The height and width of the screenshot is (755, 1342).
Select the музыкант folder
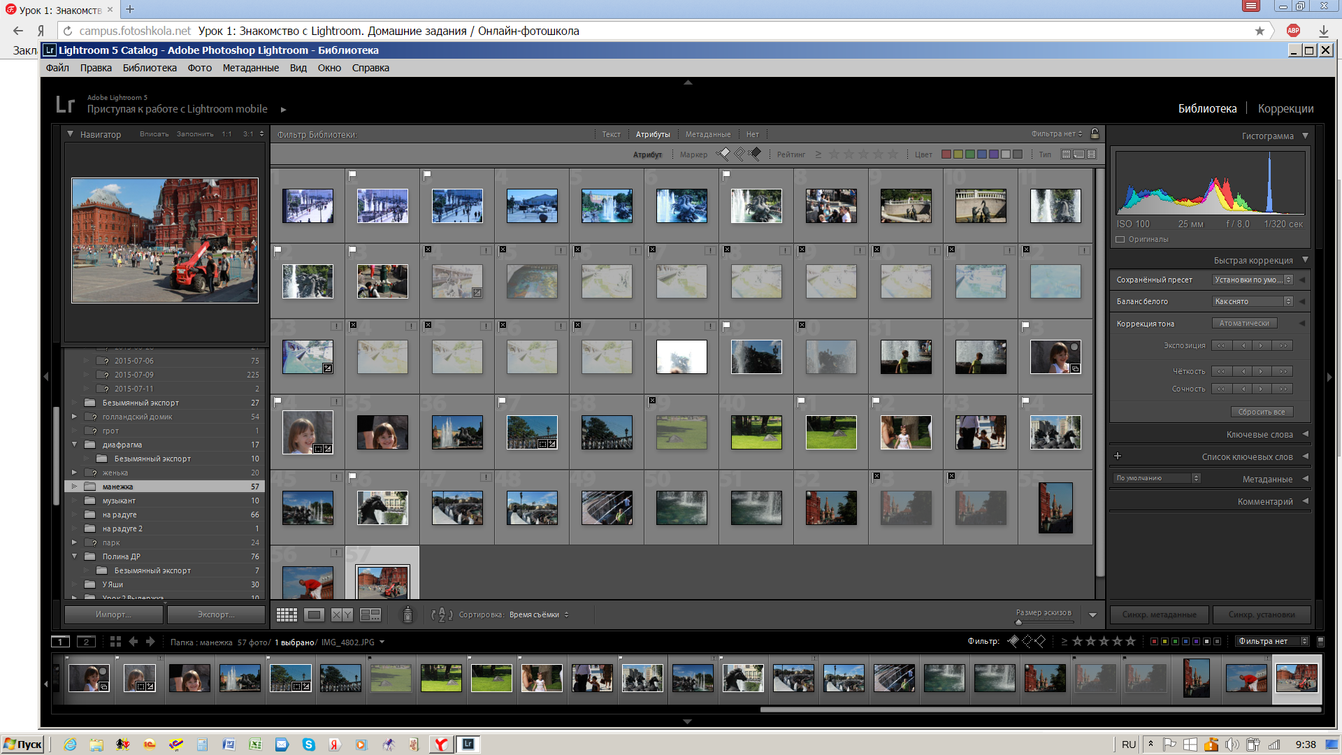119,501
